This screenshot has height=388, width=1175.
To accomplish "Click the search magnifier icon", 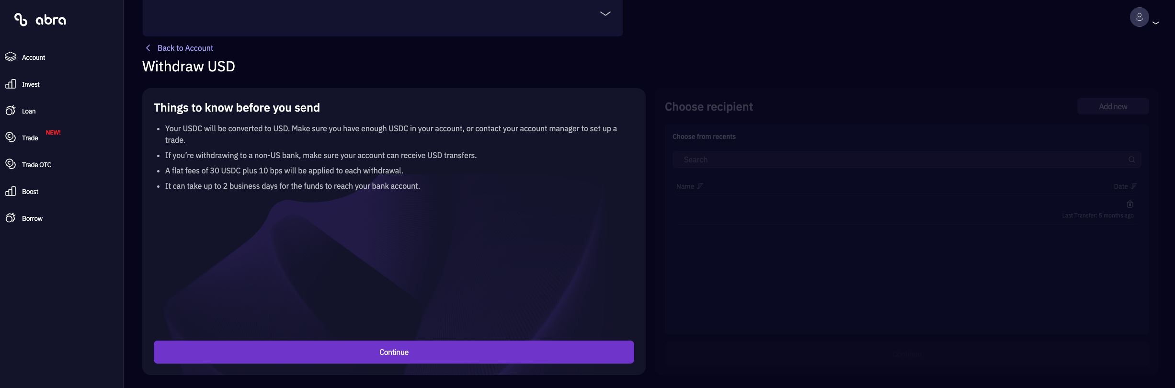I will pyautogui.click(x=1132, y=160).
